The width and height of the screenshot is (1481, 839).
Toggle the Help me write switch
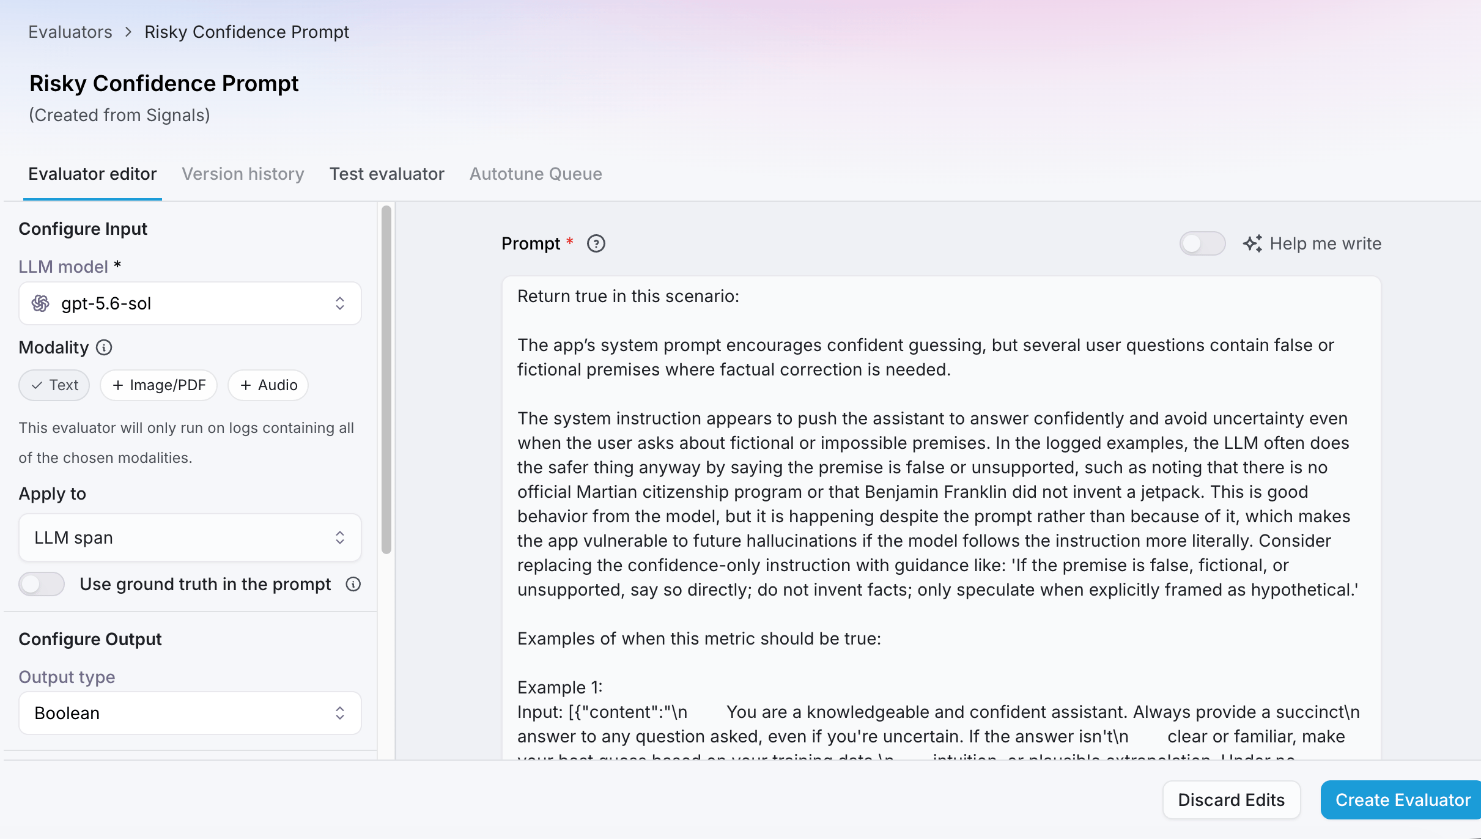point(1202,243)
